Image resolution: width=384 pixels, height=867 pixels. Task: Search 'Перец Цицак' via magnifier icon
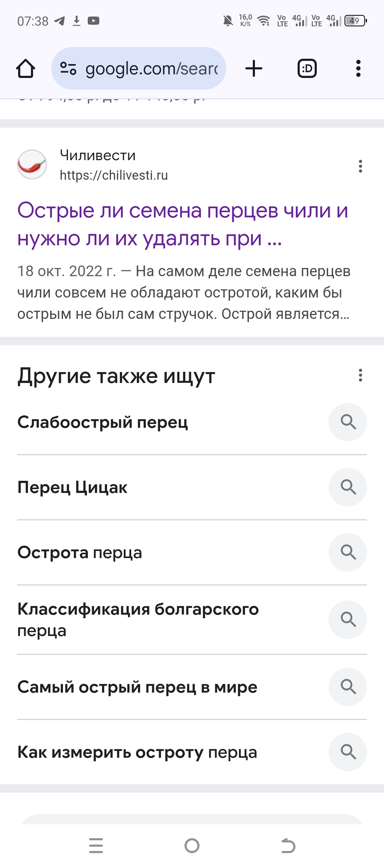point(348,487)
